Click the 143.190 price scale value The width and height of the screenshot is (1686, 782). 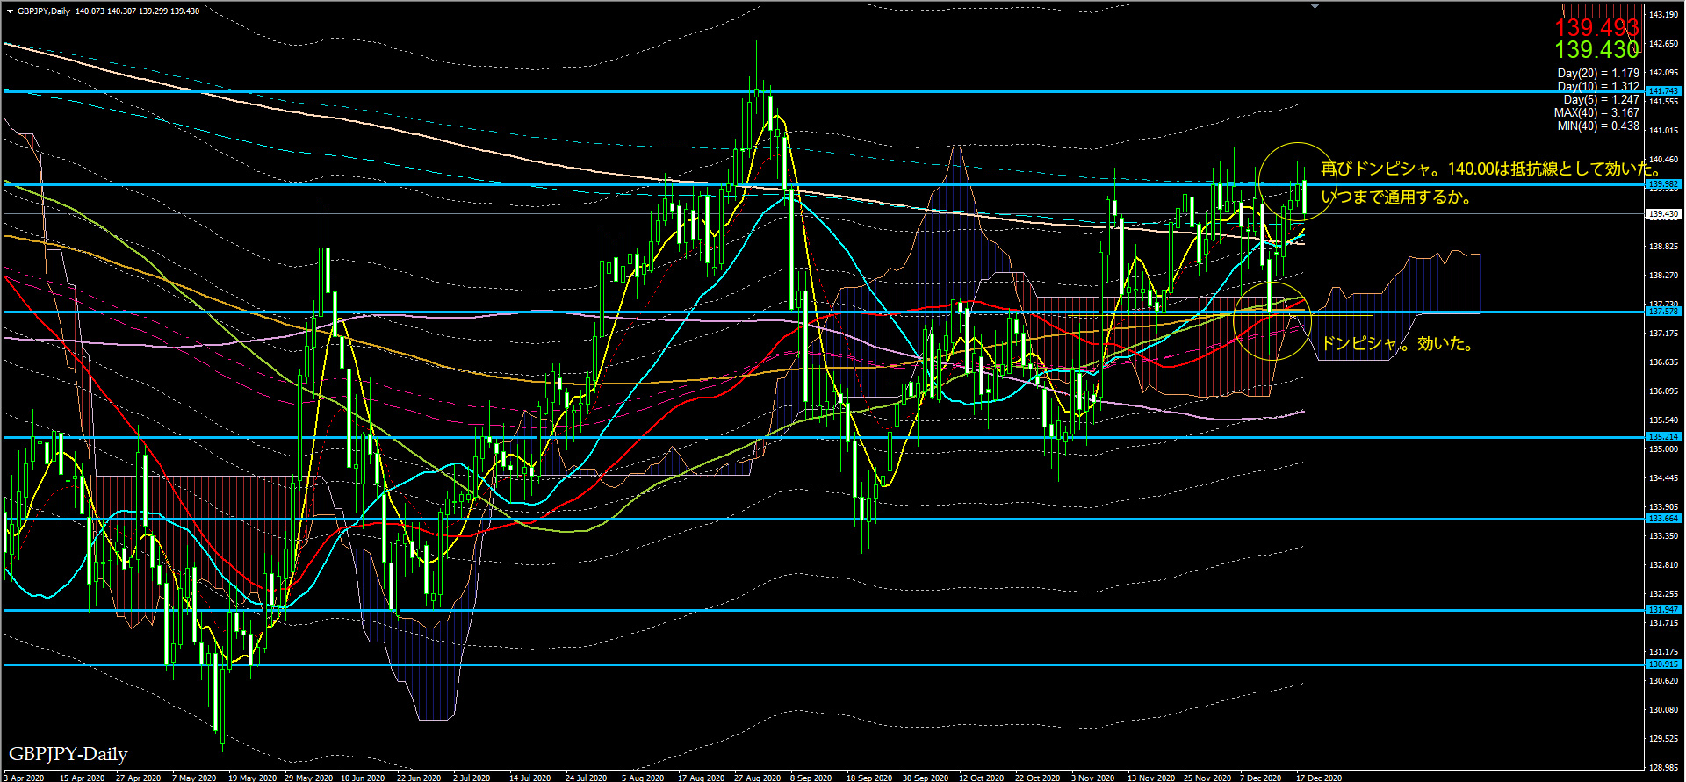(1664, 15)
